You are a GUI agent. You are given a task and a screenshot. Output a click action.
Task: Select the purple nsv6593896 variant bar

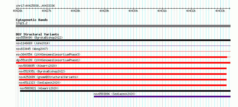coord(162,97)
